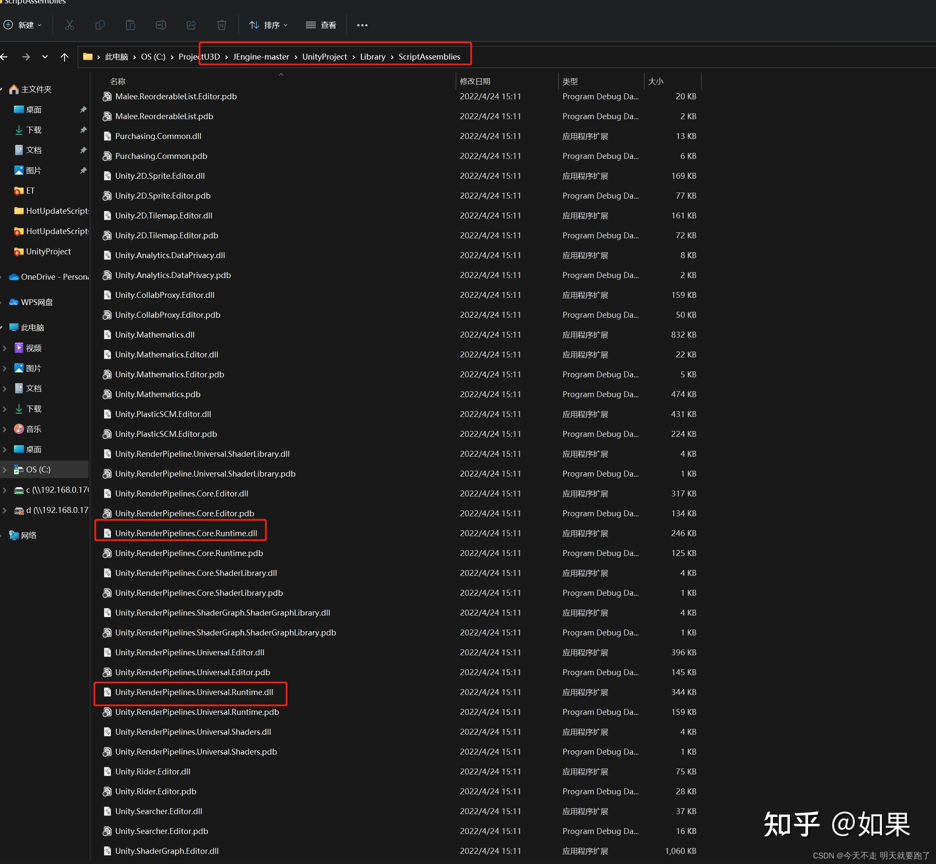Image resolution: width=936 pixels, height=864 pixels.
Task: Click OS (C:) in the address bar
Action: [153, 57]
